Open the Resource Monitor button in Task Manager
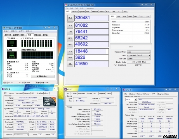This screenshot has height=139, width=179. pyautogui.click(x=43, y=77)
